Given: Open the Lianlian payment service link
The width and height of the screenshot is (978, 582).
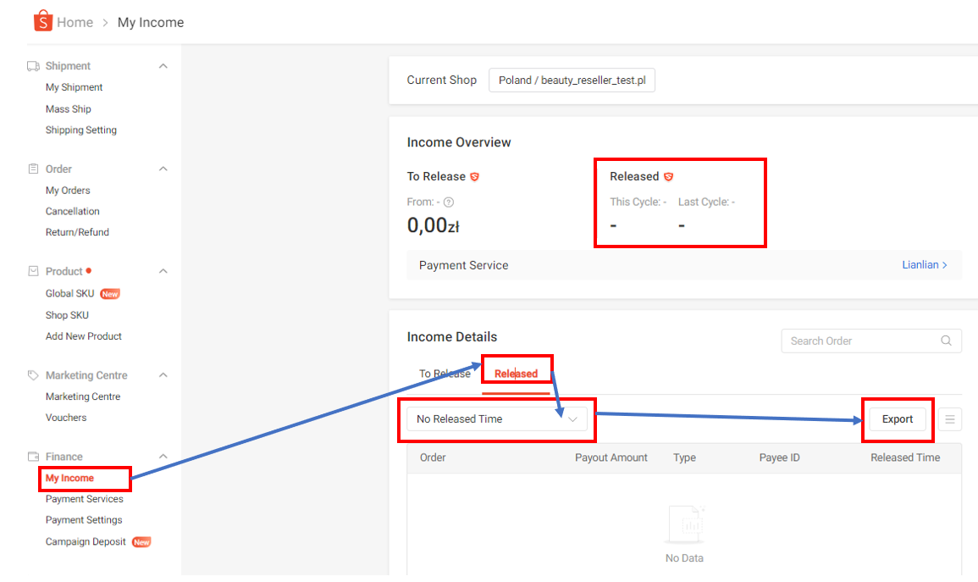Looking at the screenshot, I should coord(924,265).
